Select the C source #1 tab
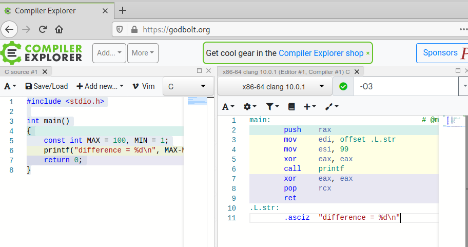This screenshot has height=247, width=468. tap(21, 72)
